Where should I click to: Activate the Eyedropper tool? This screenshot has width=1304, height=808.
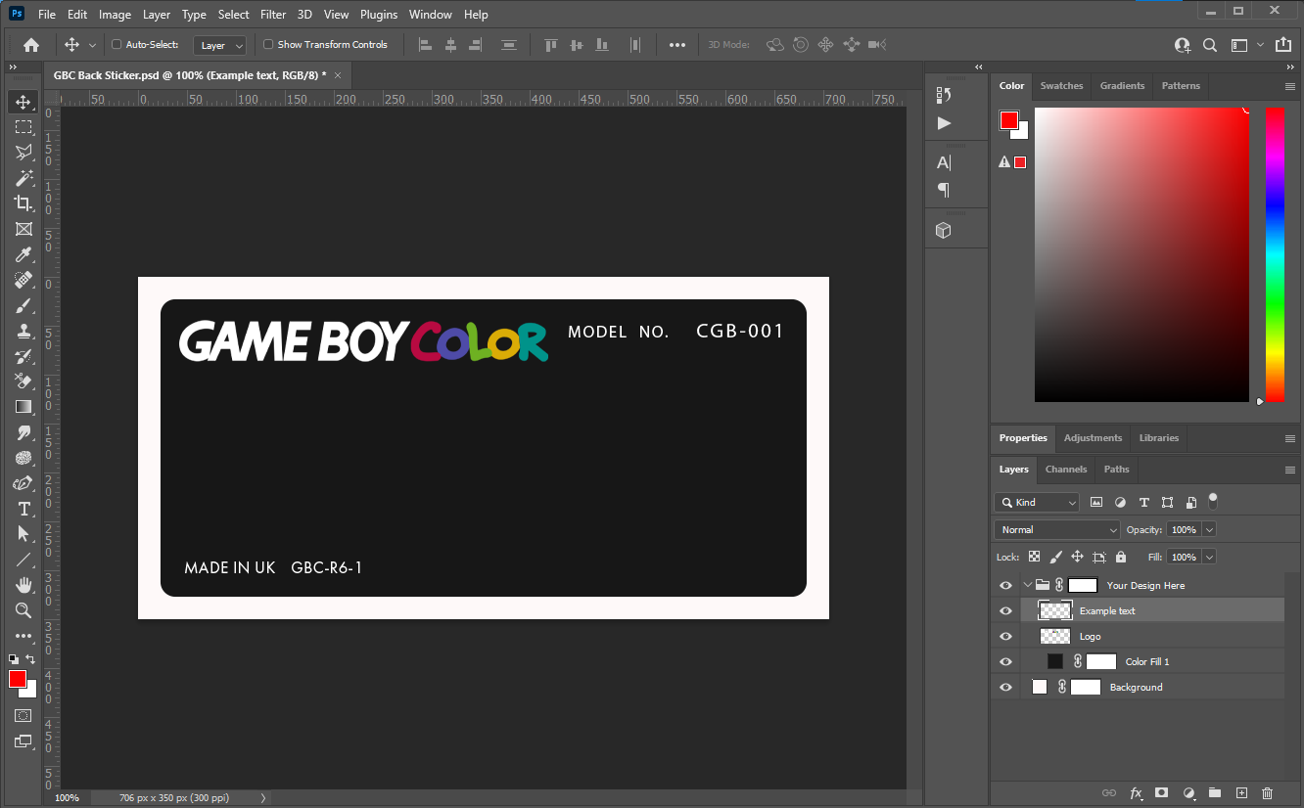(24, 254)
